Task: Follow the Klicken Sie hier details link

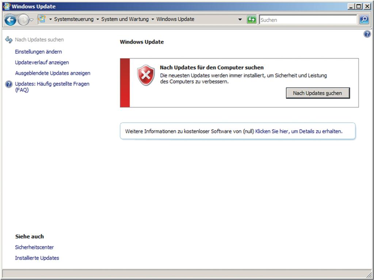Action: click(299, 131)
